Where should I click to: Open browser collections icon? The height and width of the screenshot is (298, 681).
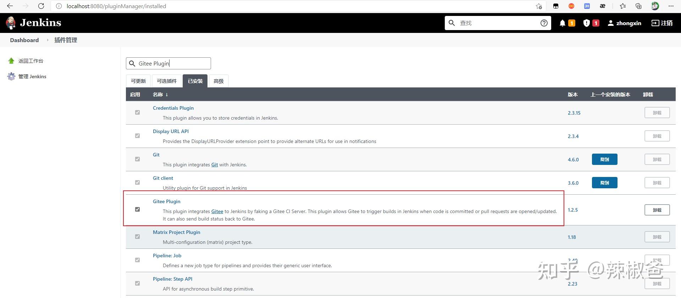click(x=638, y=6)
